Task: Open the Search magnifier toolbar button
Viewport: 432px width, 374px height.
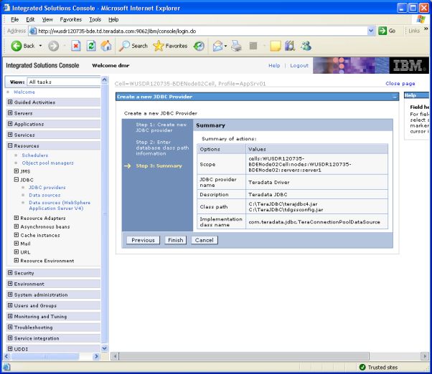Action: (x=133, y=46)
